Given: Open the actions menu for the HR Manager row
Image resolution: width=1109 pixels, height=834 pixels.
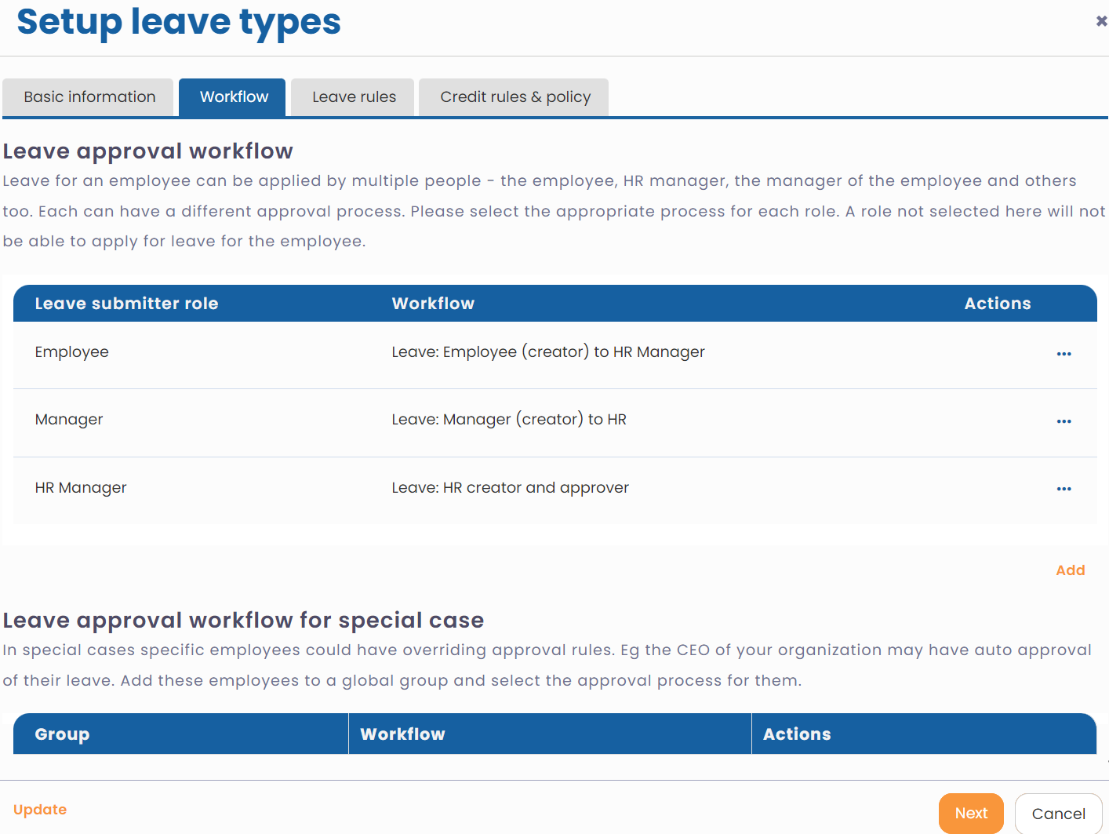Looking at the screenshot, I should (1064, 489).
